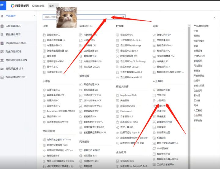Open 智能流量管理 ITM link

coord(166,56)
